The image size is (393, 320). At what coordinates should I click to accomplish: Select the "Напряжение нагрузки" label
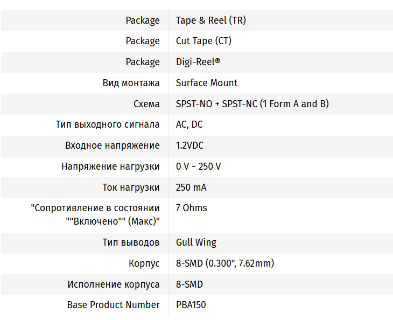(x=110, y=166)
